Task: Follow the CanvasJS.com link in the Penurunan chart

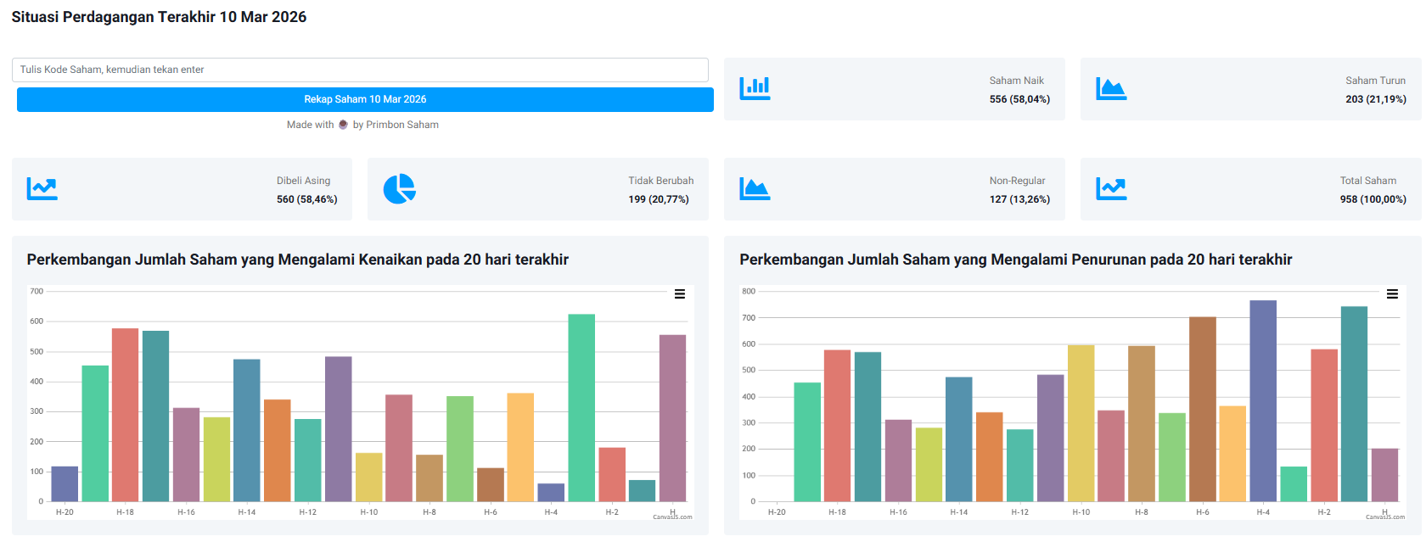Action: (1385, 517)
